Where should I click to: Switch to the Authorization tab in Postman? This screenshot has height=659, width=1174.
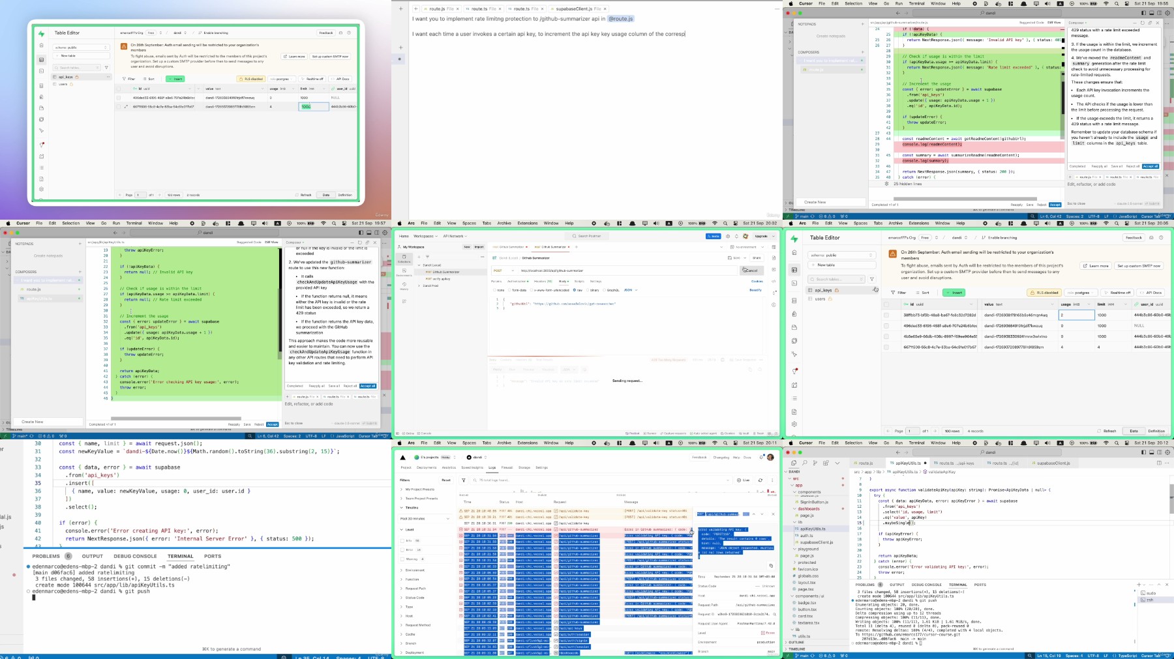(518, 281)
